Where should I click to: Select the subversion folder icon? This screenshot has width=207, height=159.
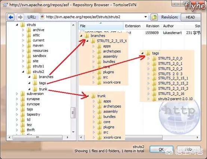tap(22, 94)
